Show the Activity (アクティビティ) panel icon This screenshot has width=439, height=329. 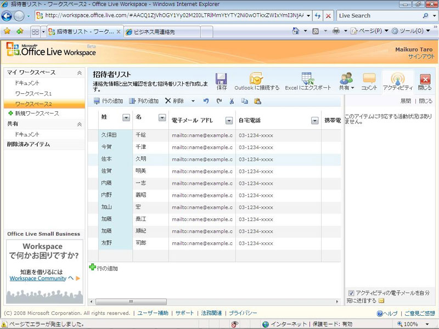397,78
